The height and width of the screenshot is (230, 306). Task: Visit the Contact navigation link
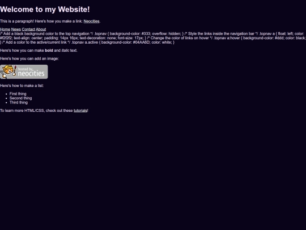pos(28,30)
